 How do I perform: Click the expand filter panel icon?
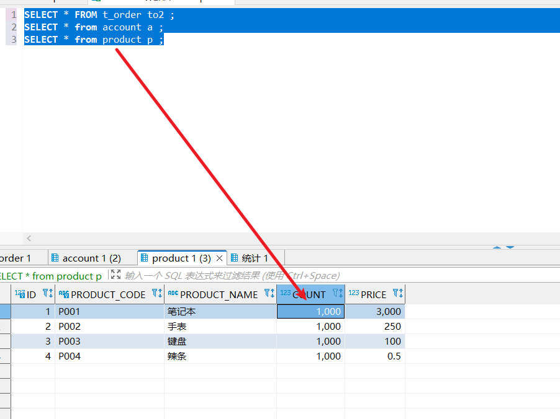115,275
